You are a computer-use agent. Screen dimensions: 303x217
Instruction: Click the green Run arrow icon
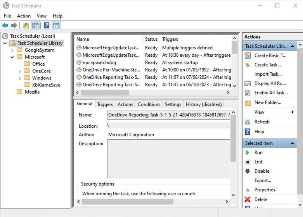coord(248,153)
